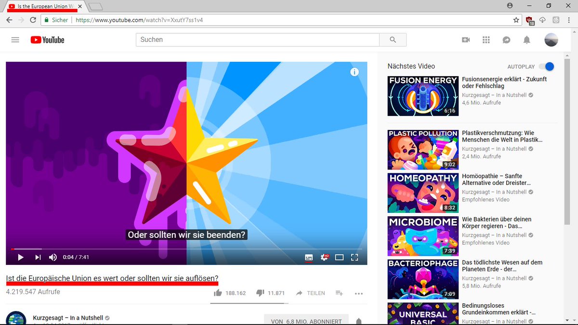The width and height of the screenshot is (578, 325).
Task: Open Fusion Energy video thumbnail
Action: [423, 96]
